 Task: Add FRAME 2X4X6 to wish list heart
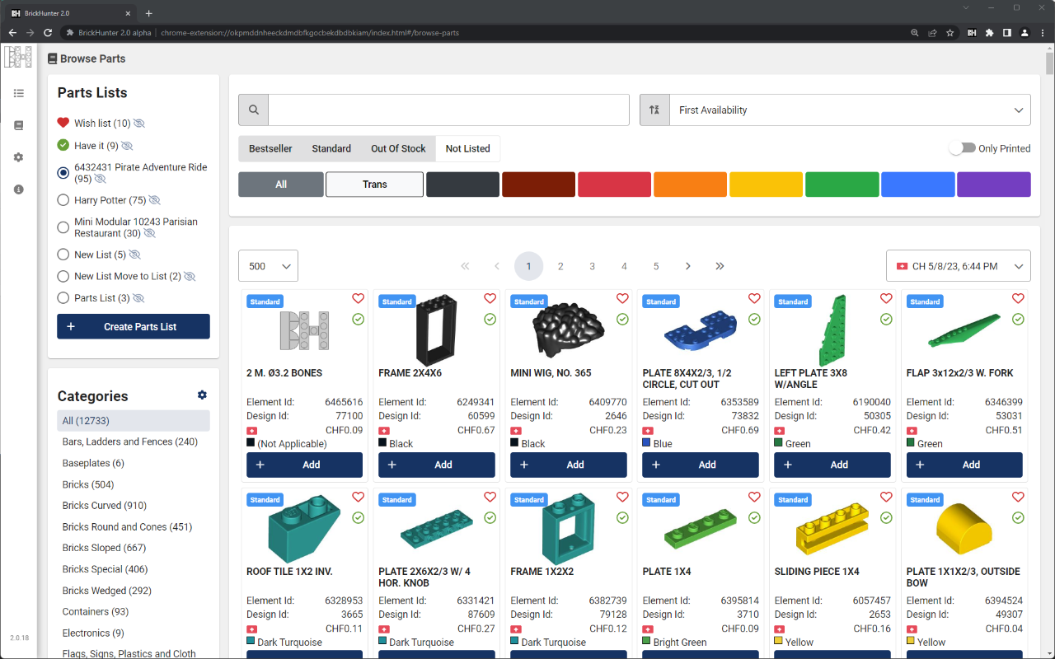click(x=490, y=298)
